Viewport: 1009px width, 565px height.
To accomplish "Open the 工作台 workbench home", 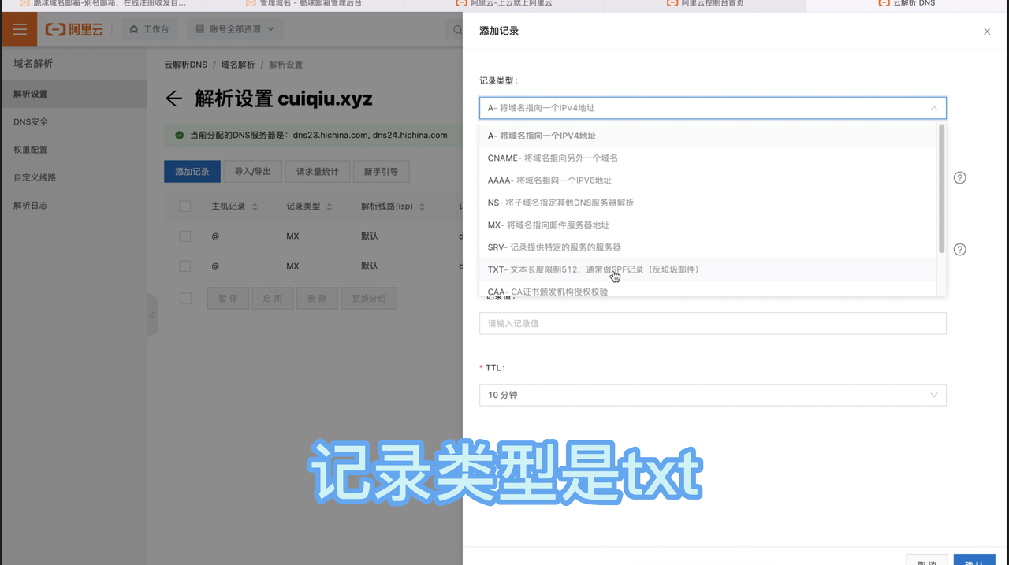I will coord(150,29).
